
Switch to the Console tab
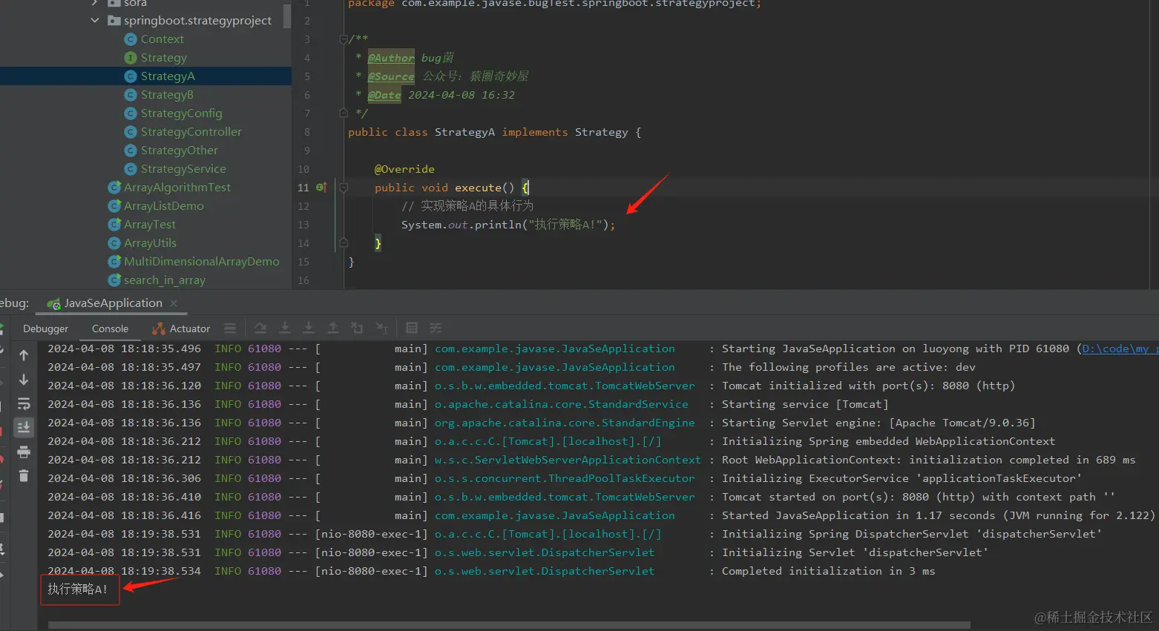110,328
